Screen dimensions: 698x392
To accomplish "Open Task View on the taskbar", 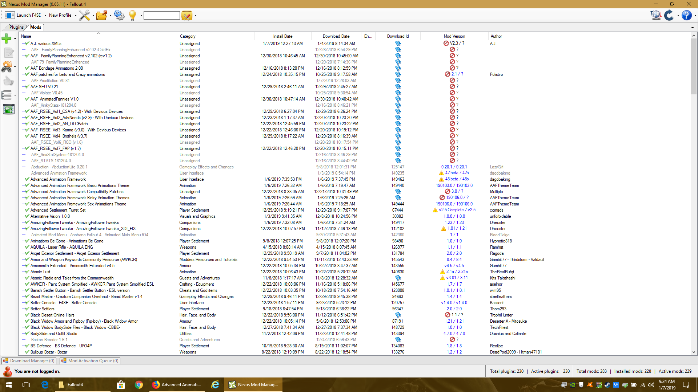I will pos(26,385).
